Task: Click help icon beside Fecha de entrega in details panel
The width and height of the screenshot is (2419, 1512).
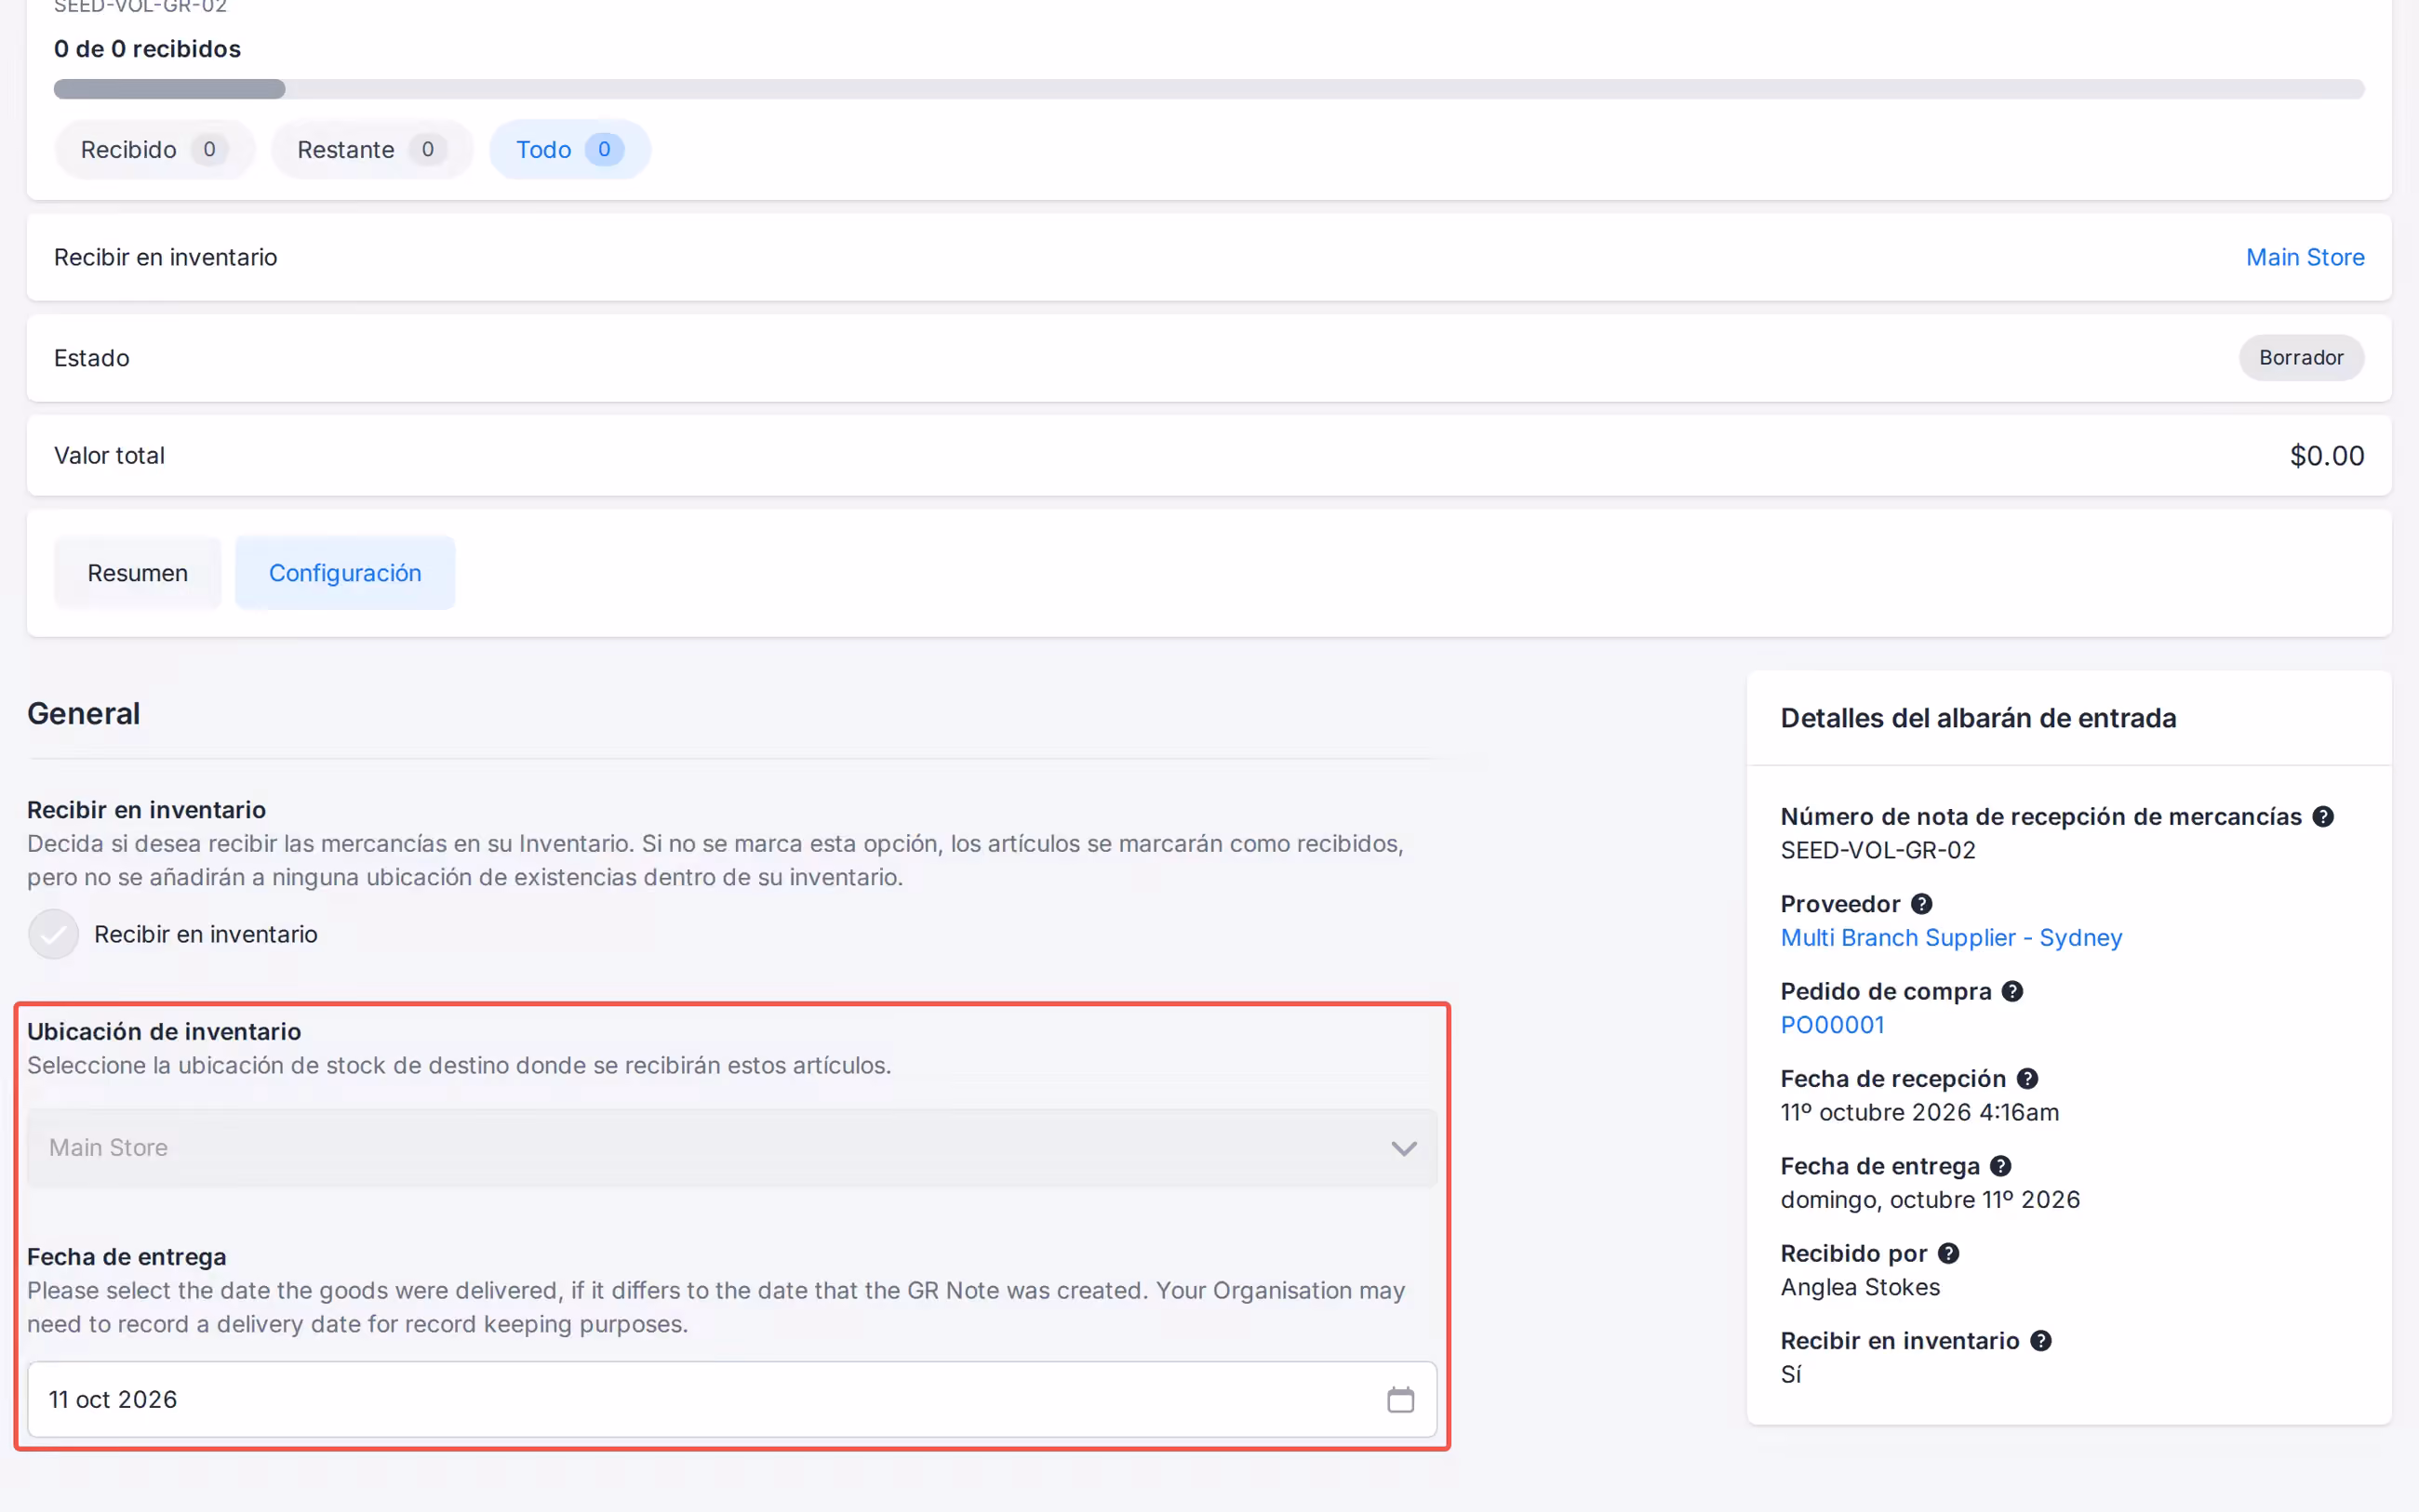Action: coord(1999,1166)
